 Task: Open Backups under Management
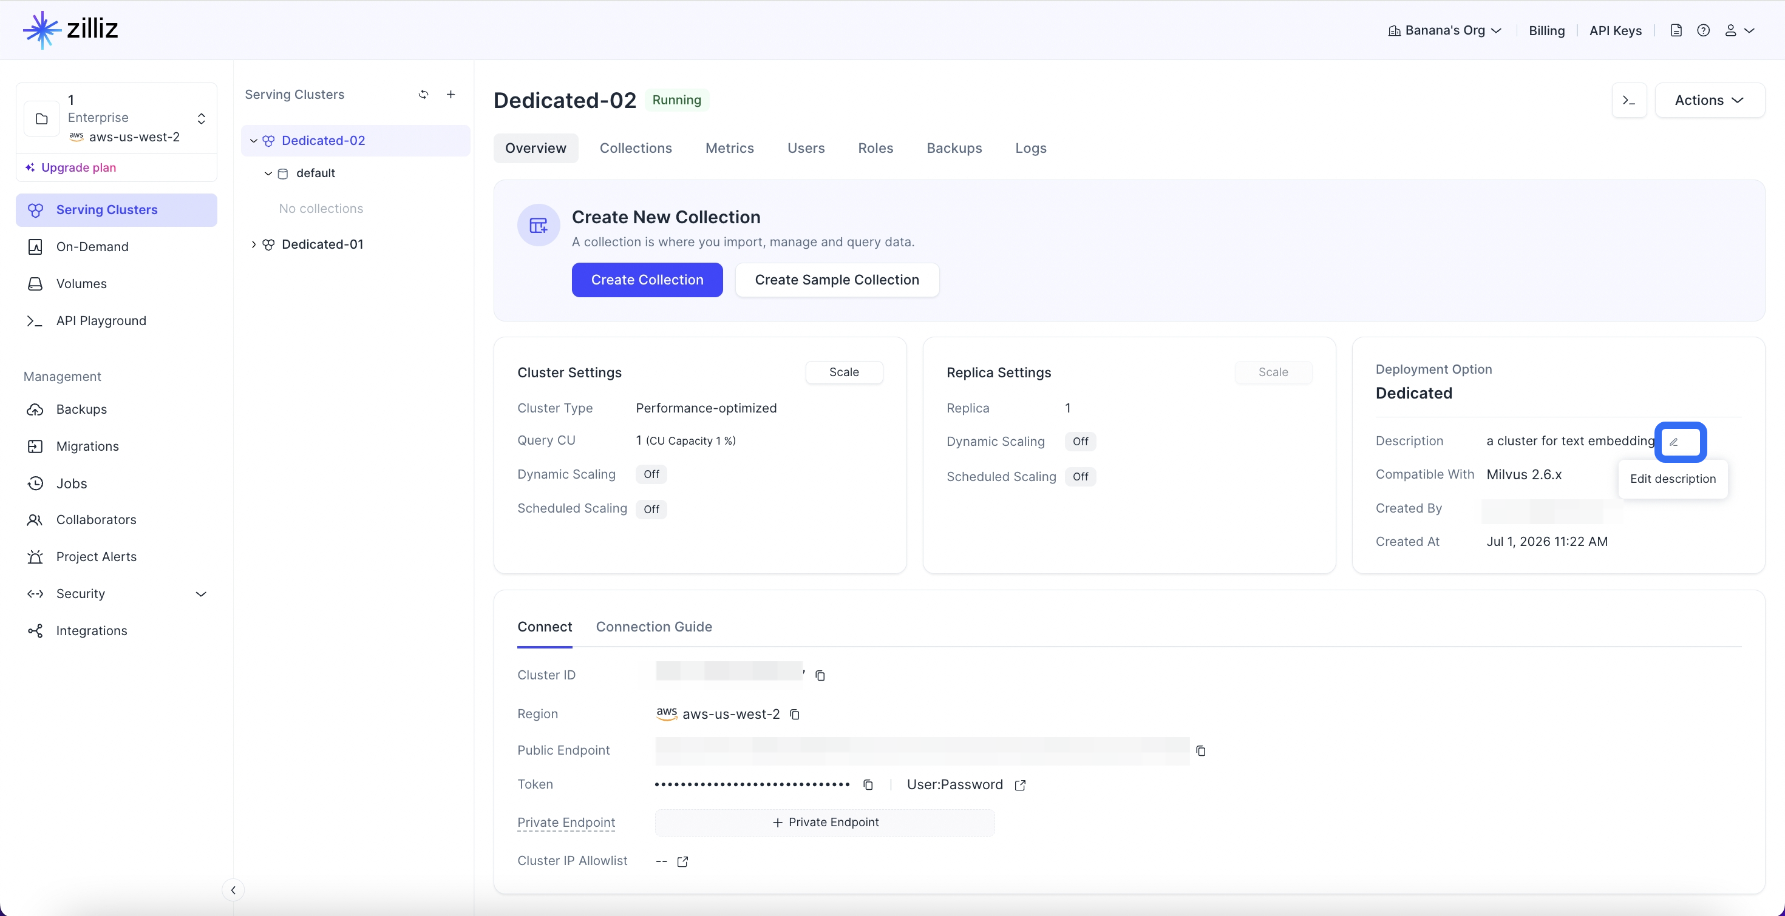tap(117, 409)
